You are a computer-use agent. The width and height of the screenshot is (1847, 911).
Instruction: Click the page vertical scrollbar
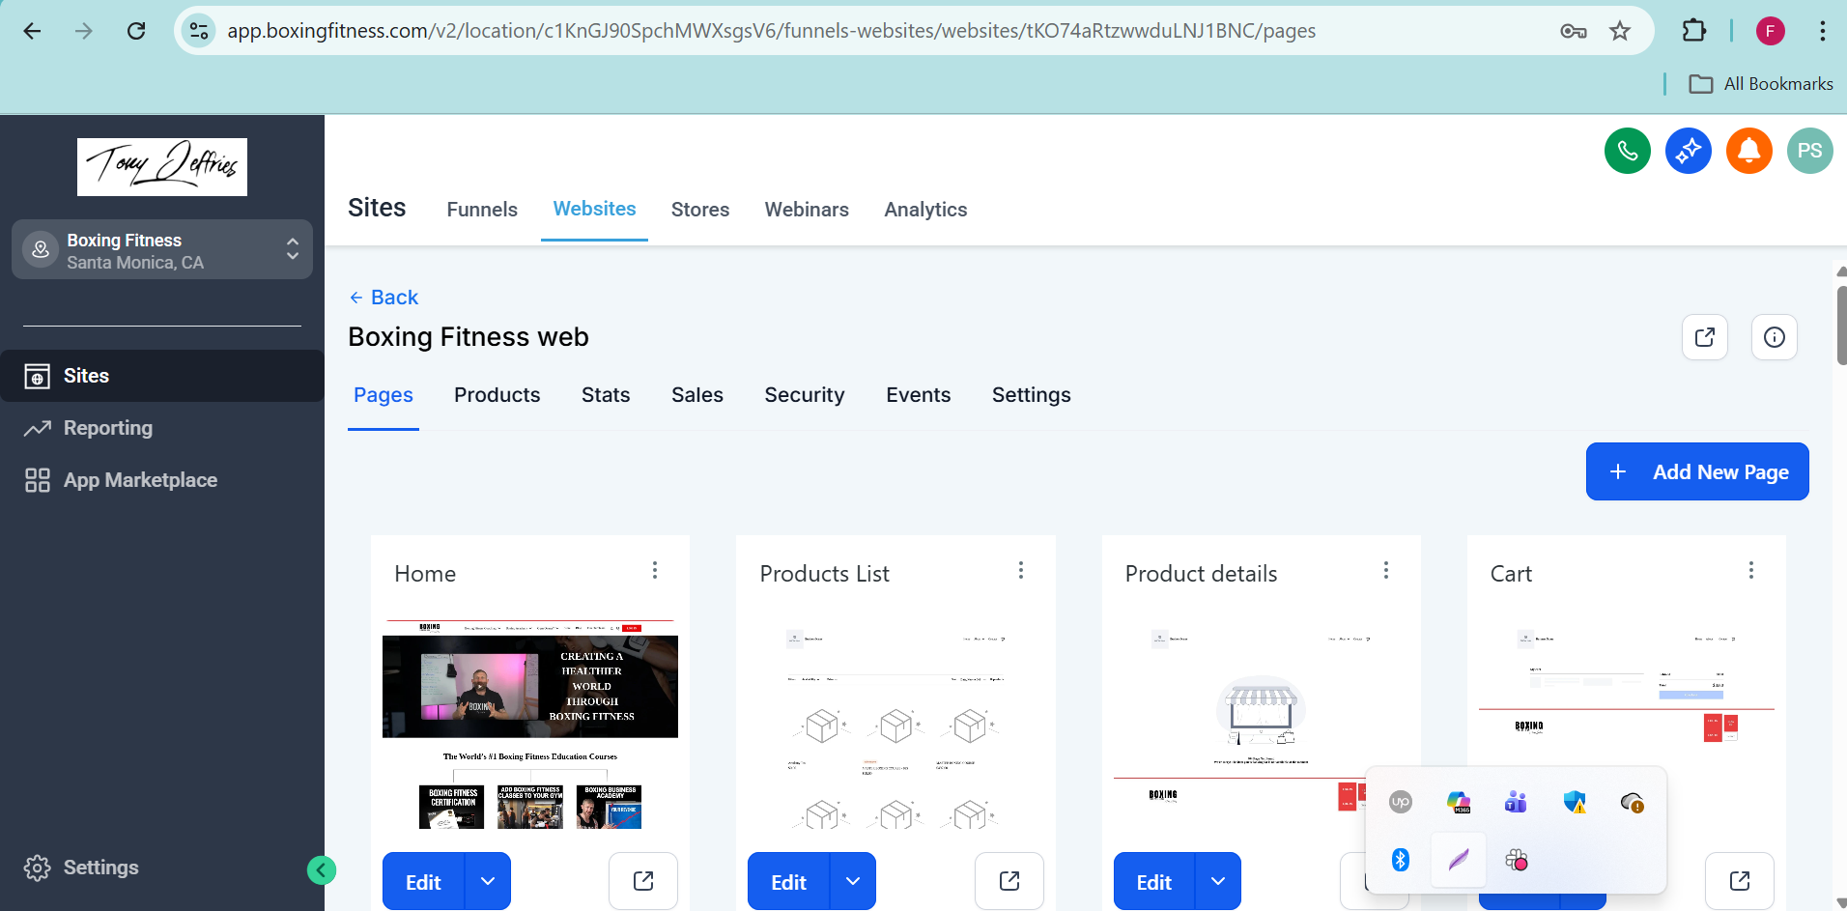click(1840, 326)
